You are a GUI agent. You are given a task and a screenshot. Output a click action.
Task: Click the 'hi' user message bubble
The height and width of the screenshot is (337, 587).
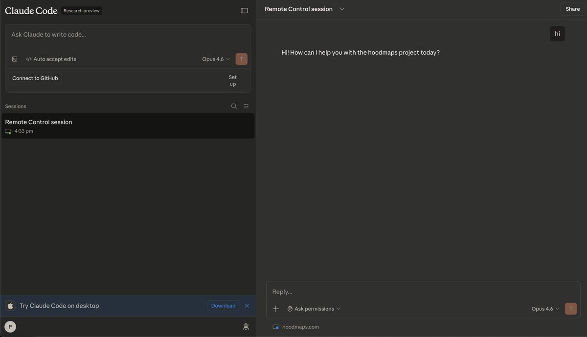click(x=557, y=34)
